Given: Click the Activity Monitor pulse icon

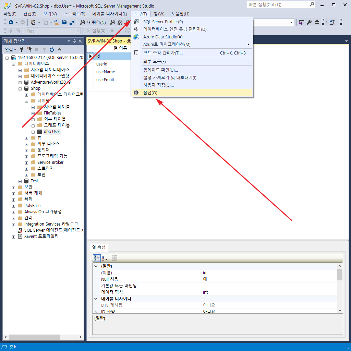Looking at the screenshot, I should 59,49.
